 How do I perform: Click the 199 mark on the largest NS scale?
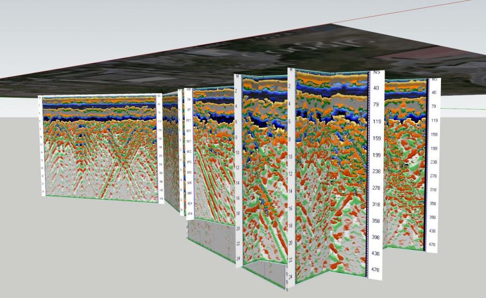[x=376, y=155]
